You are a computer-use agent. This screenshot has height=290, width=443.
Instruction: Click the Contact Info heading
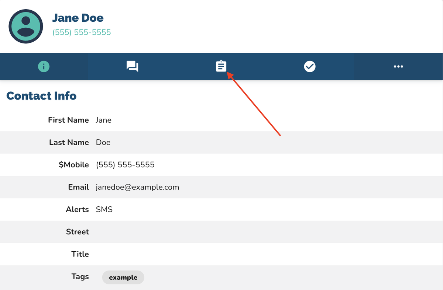click(41, 96)
